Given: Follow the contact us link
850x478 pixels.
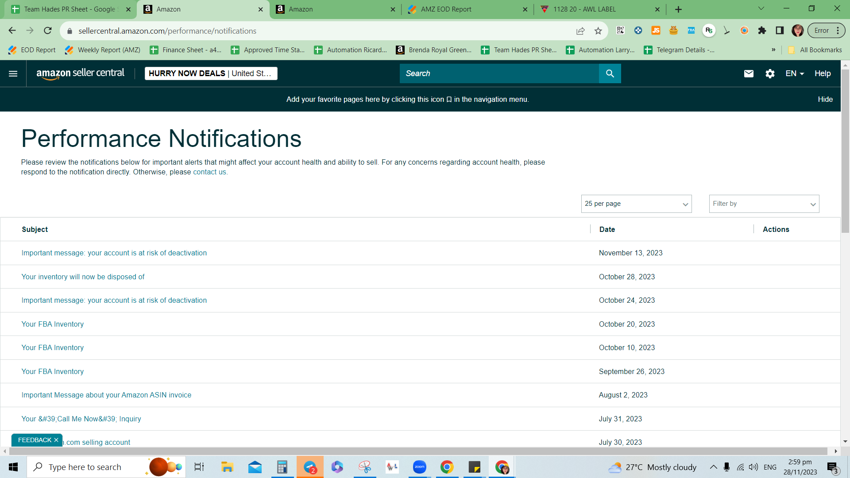Looking at the screenshot, I should click(x=209, y=172).
